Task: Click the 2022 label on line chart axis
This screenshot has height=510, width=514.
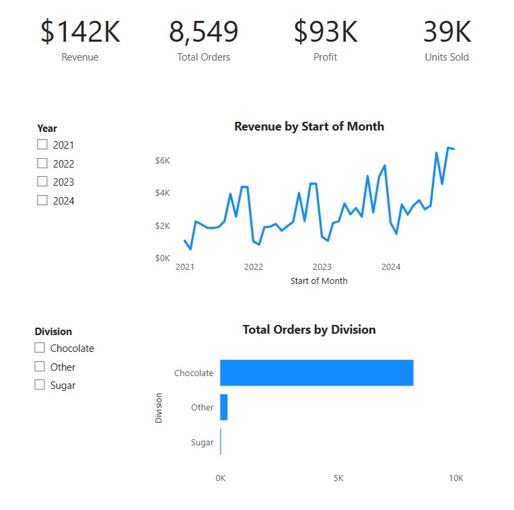Action: click(x=254, y=267)
